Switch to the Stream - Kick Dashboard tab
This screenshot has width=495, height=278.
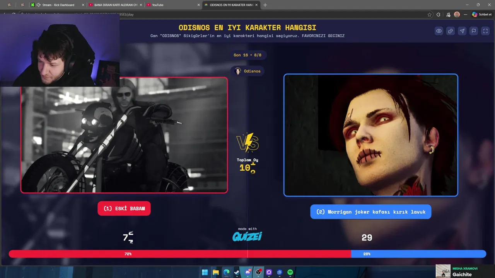tap(58, 5)
